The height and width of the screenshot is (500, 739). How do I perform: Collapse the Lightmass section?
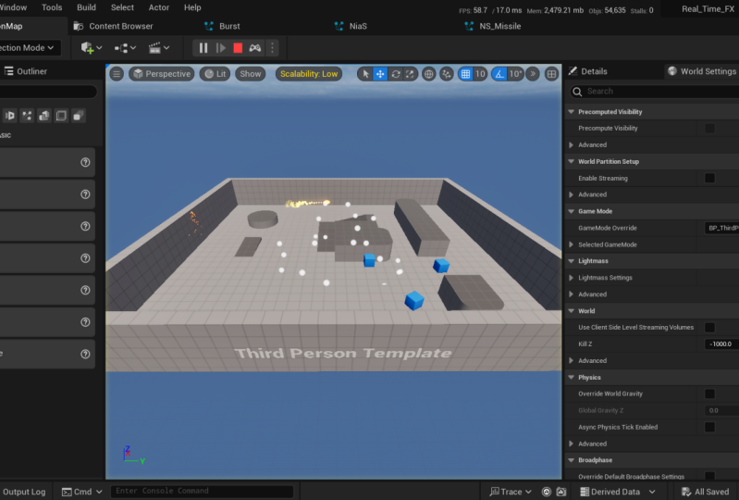tap(572, 261)
